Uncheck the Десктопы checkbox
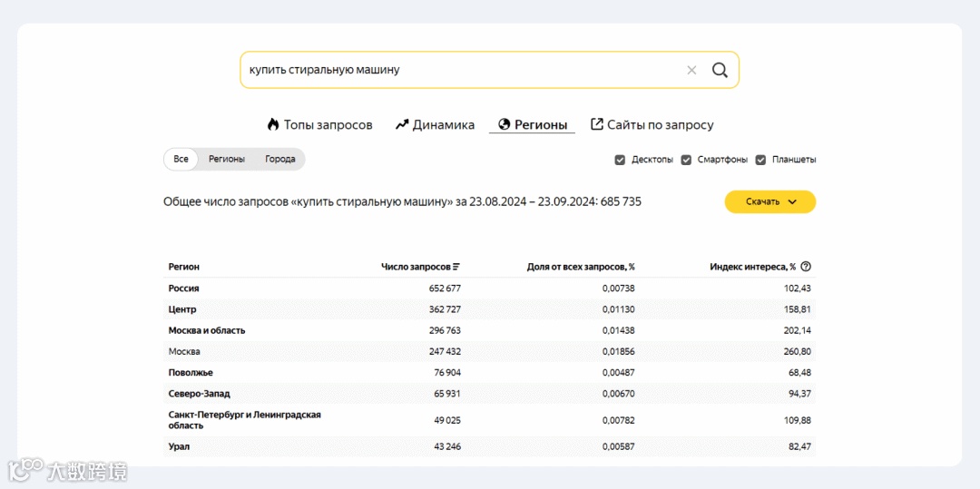 (x=620, y=160)
